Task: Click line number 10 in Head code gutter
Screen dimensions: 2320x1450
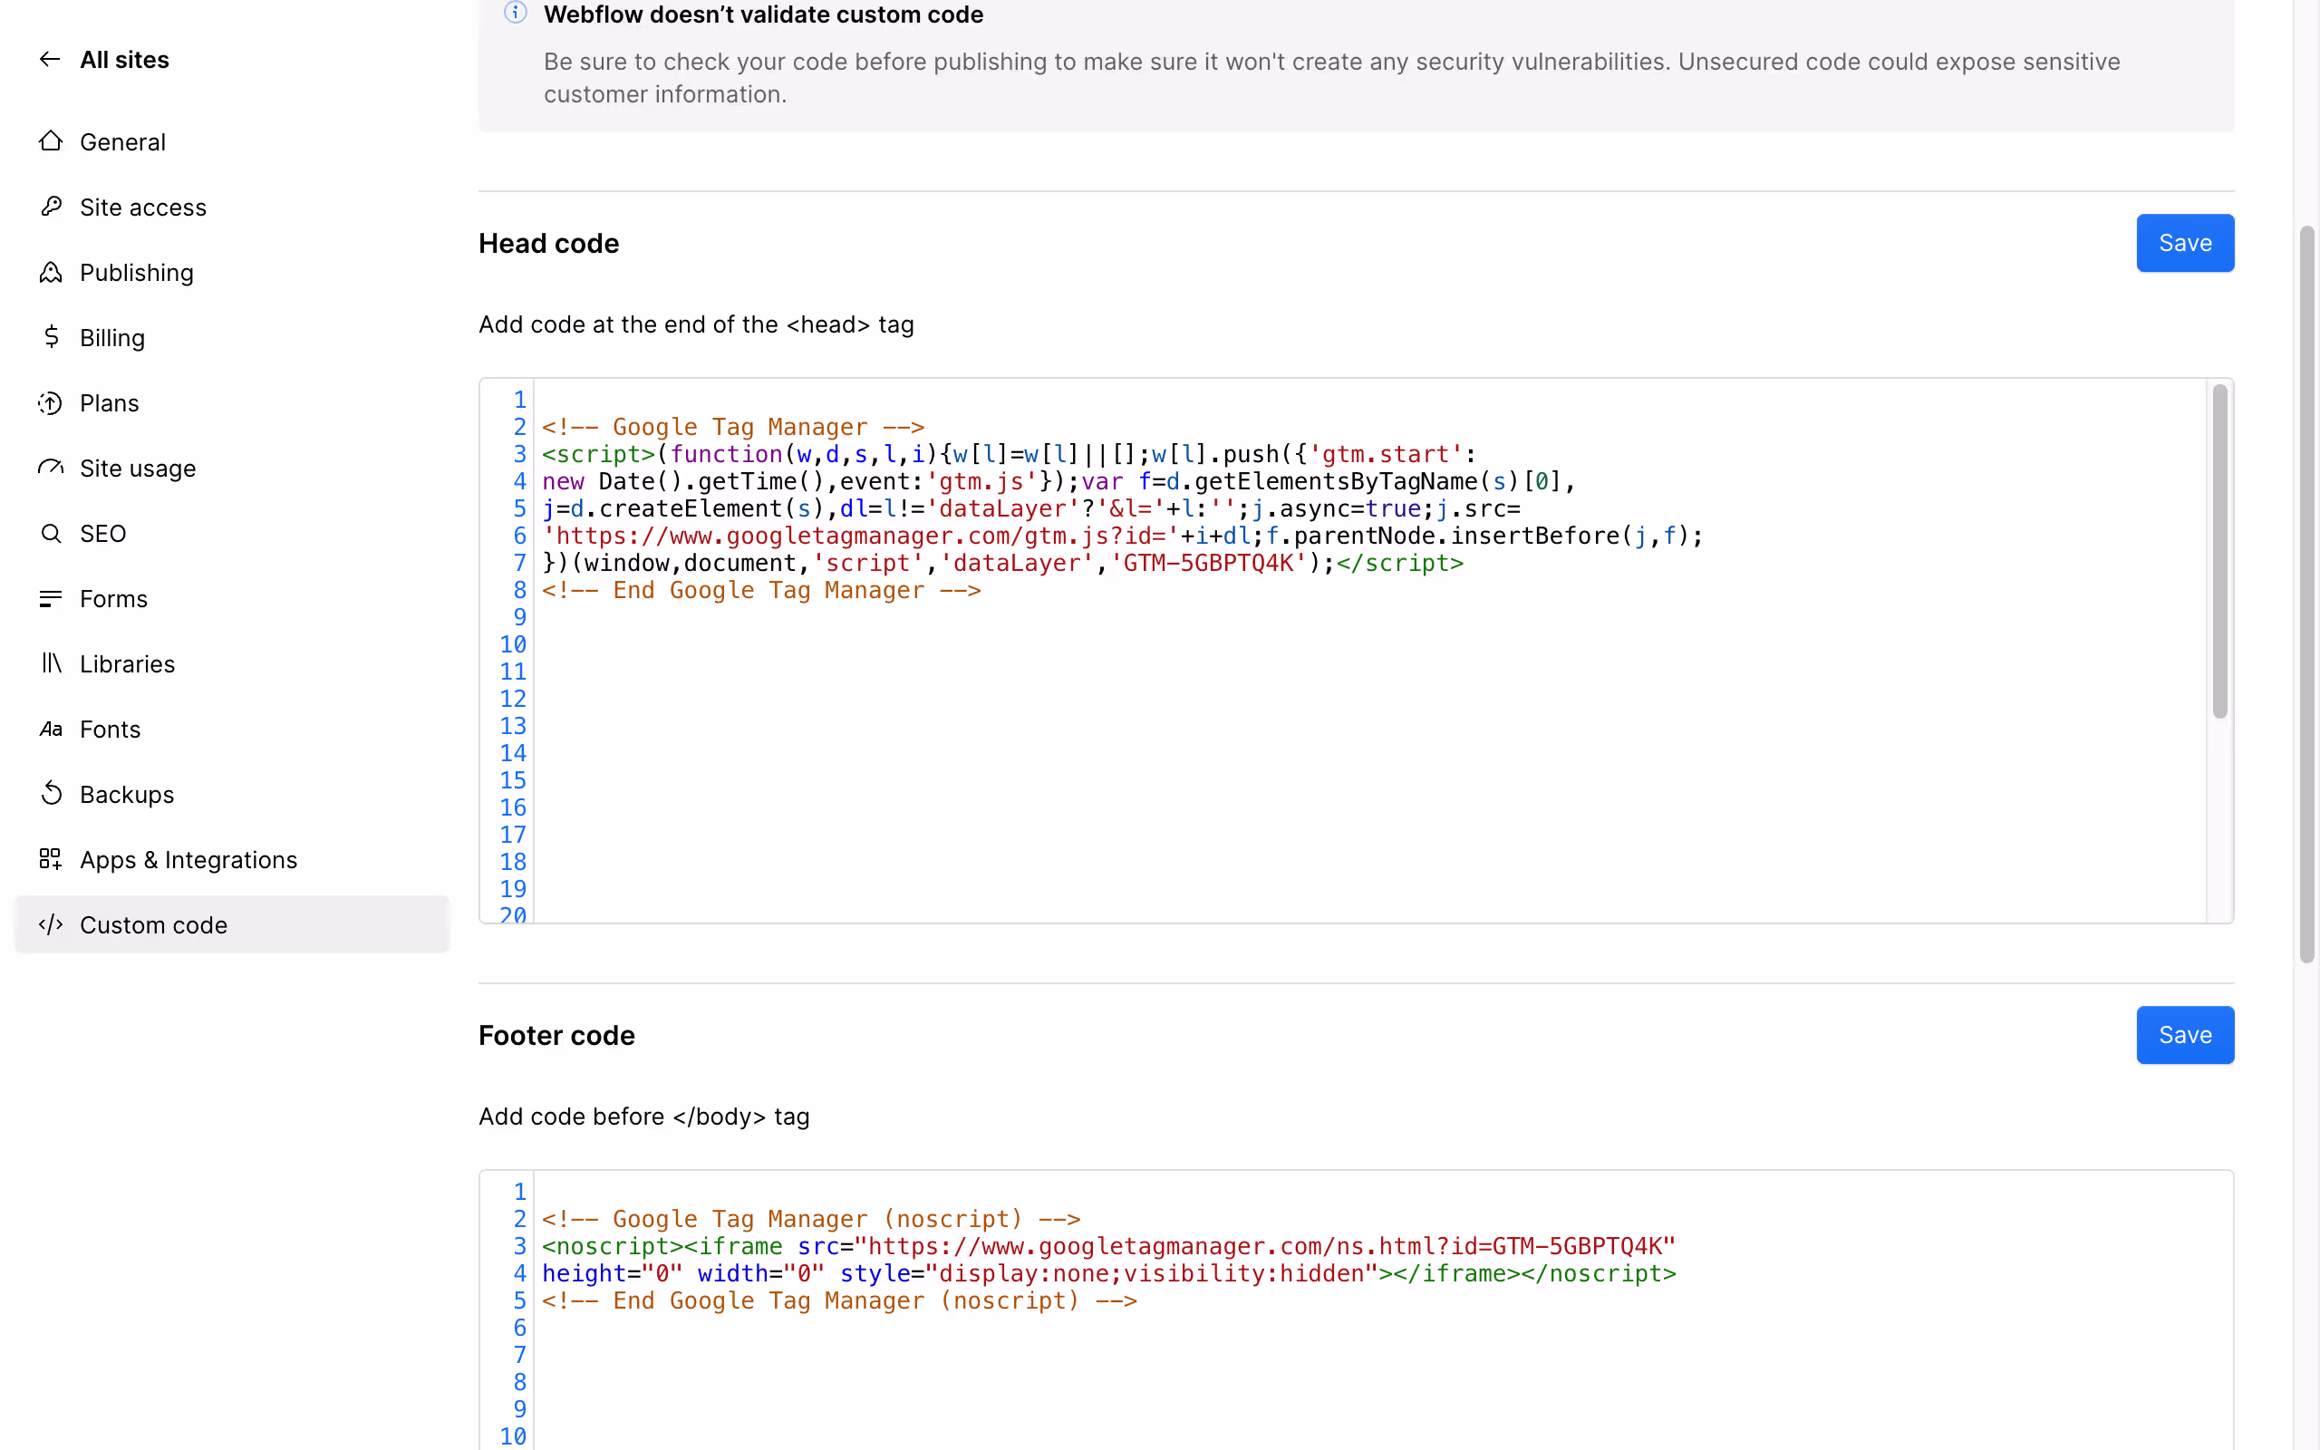Action: 513,644
